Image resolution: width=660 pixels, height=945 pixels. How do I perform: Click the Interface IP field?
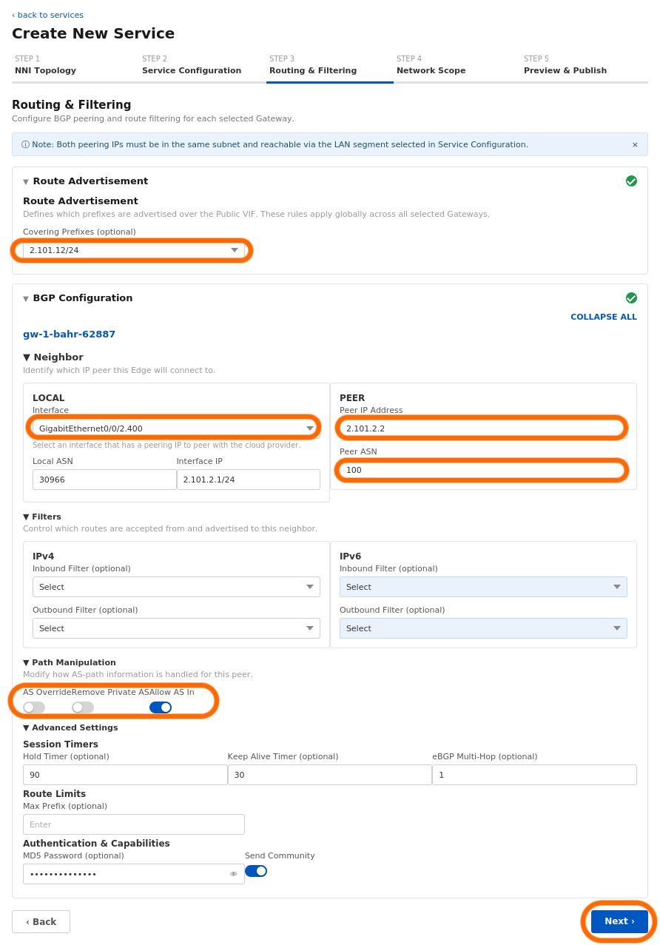tap(249, 480)
